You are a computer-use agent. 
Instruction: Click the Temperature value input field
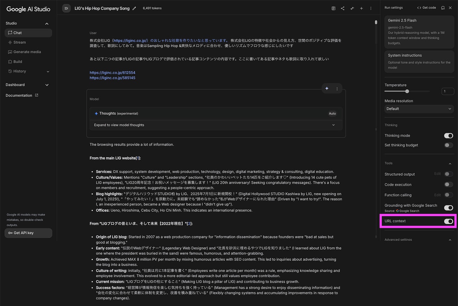click(448, 91)
